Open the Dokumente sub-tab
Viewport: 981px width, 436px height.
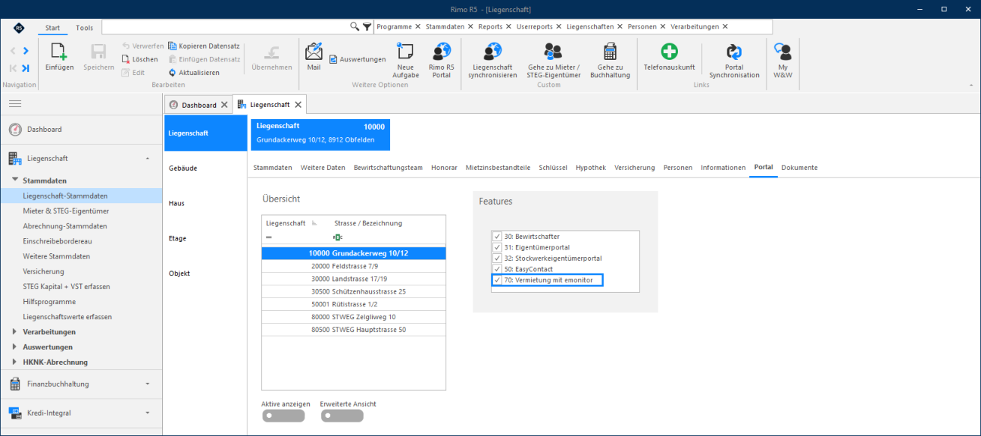coord(799,168)
